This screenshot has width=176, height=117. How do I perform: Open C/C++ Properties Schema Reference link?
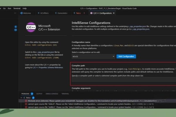pos(48,68)
